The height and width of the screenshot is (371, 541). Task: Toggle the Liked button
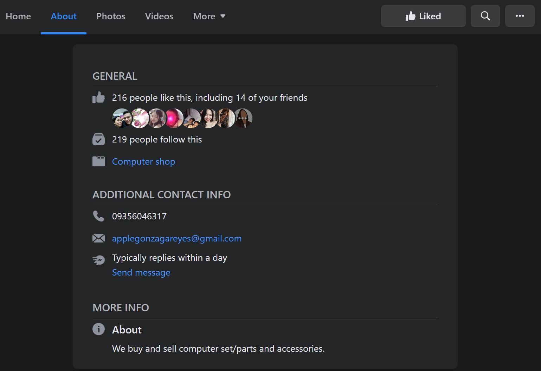coord(423,16)
